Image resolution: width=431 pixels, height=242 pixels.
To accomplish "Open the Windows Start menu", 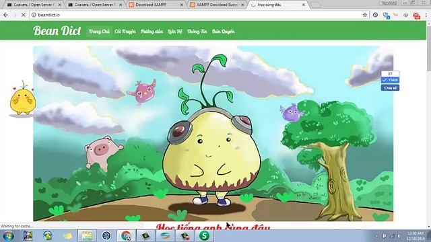I will point(8,236).
